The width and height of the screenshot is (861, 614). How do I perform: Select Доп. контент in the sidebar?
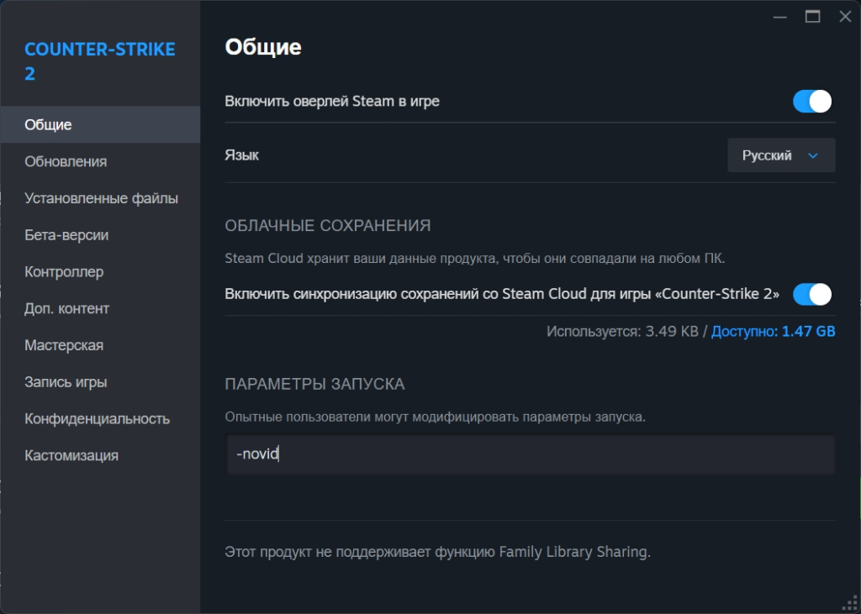pyautogui.click(x=67, y=308)
